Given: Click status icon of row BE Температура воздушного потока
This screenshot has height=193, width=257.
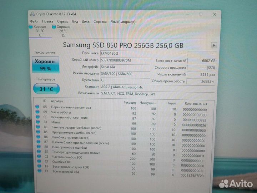Looking at the screenshot, I should (39, 151).
